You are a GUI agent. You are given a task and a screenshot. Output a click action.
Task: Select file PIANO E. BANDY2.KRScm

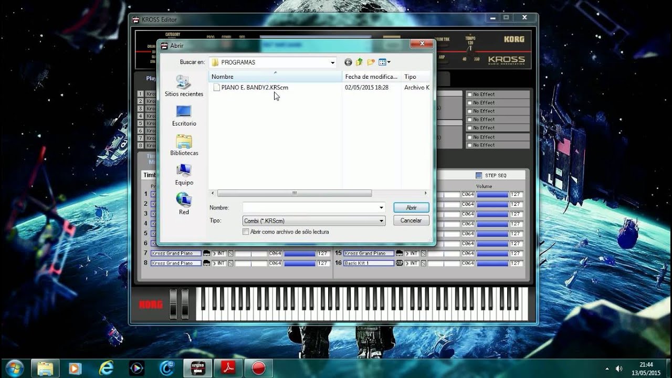tap(251, 88)
